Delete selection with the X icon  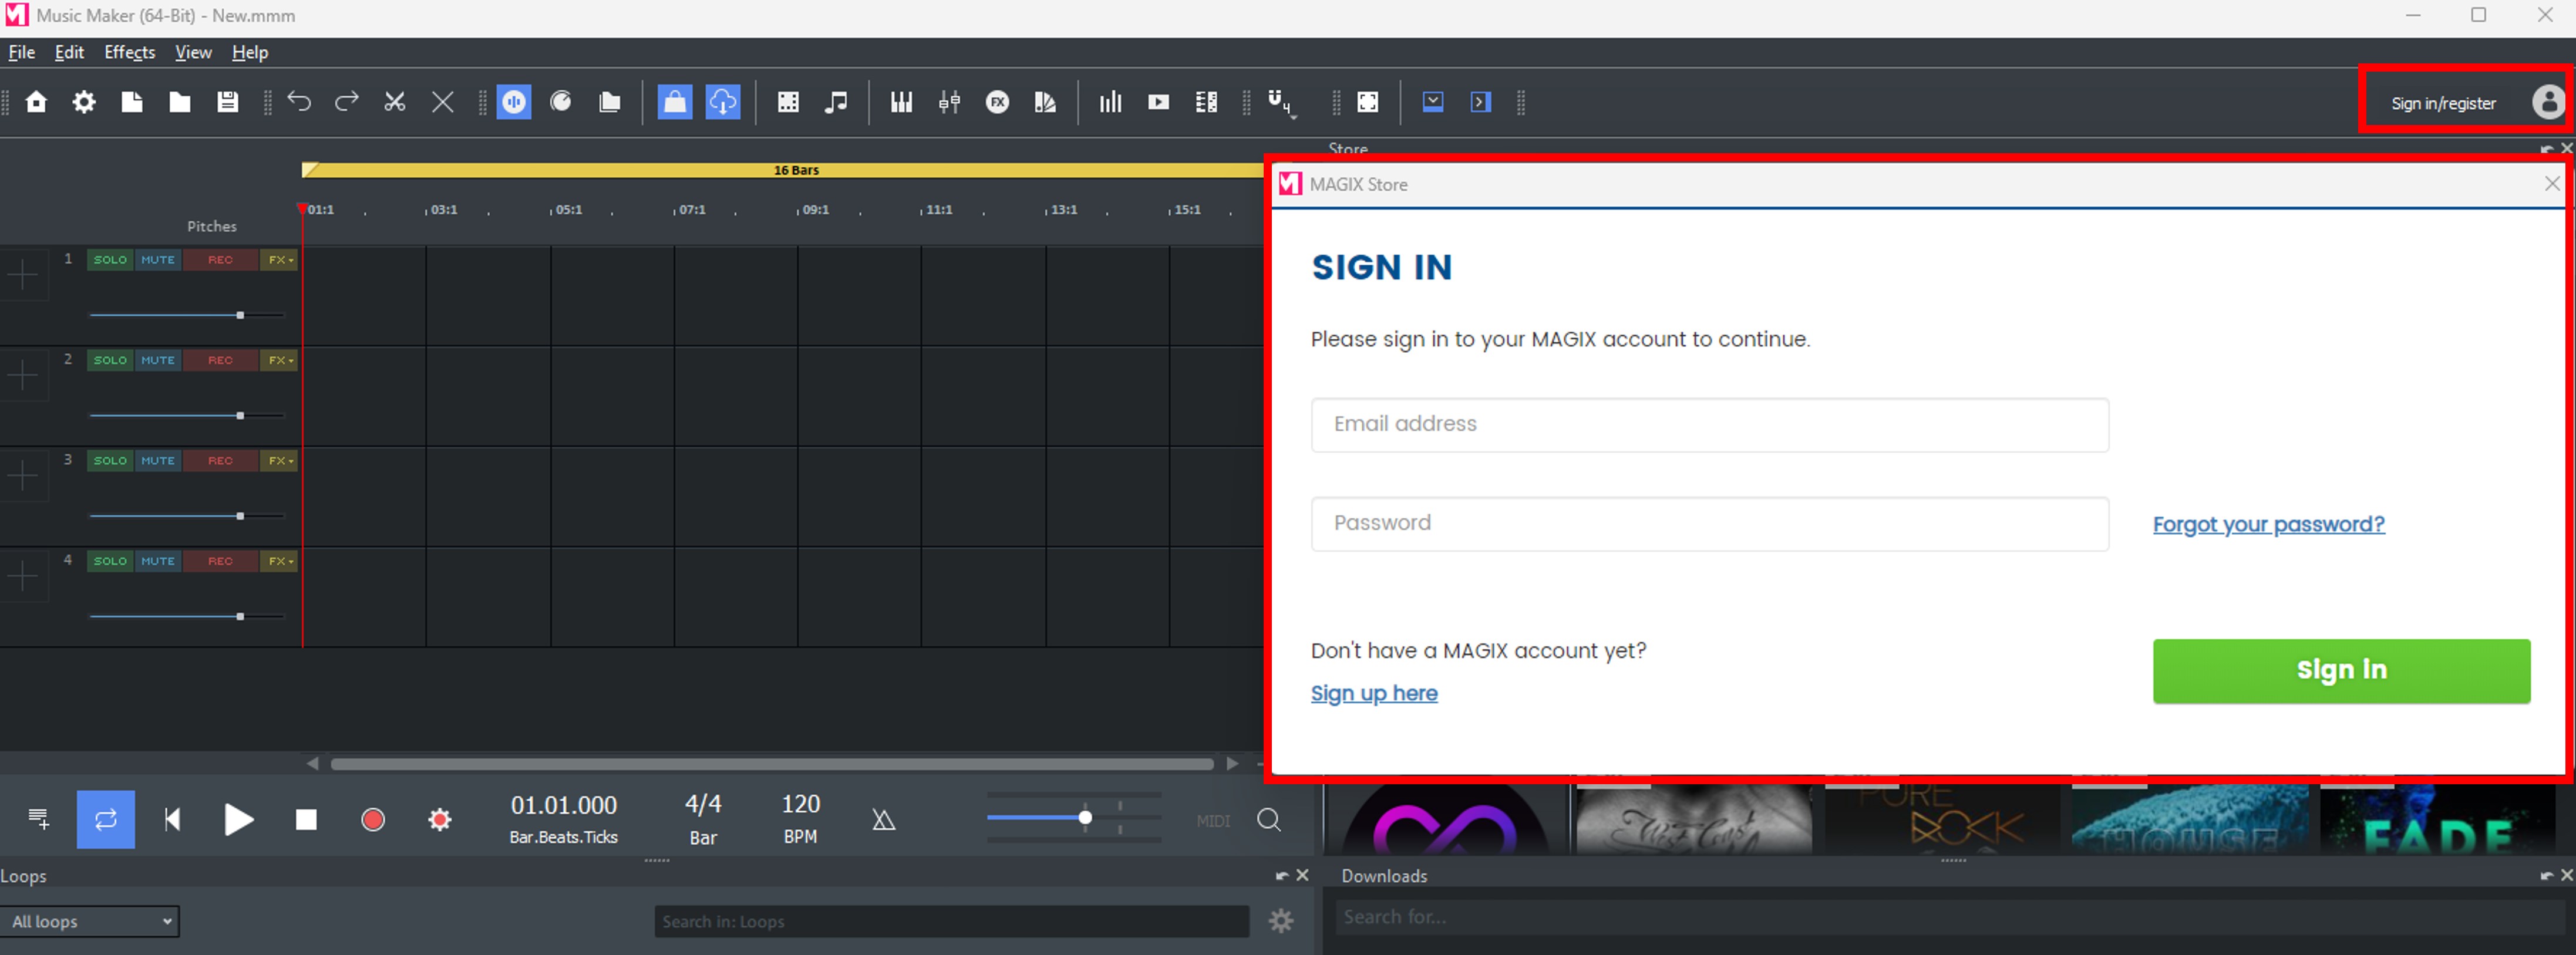pos(443,102)
